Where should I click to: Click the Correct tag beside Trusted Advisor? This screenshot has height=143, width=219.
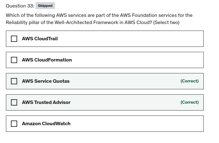click(189, 102)
